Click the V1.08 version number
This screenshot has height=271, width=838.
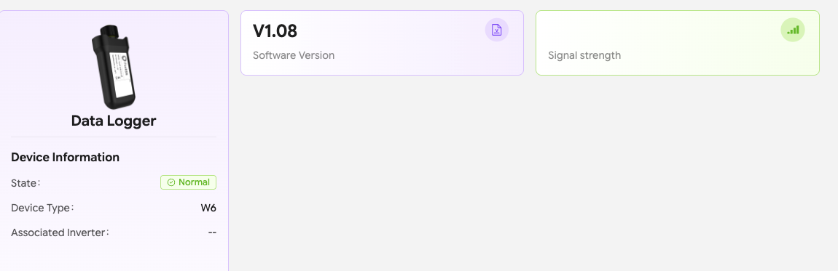tap(275, 31)
